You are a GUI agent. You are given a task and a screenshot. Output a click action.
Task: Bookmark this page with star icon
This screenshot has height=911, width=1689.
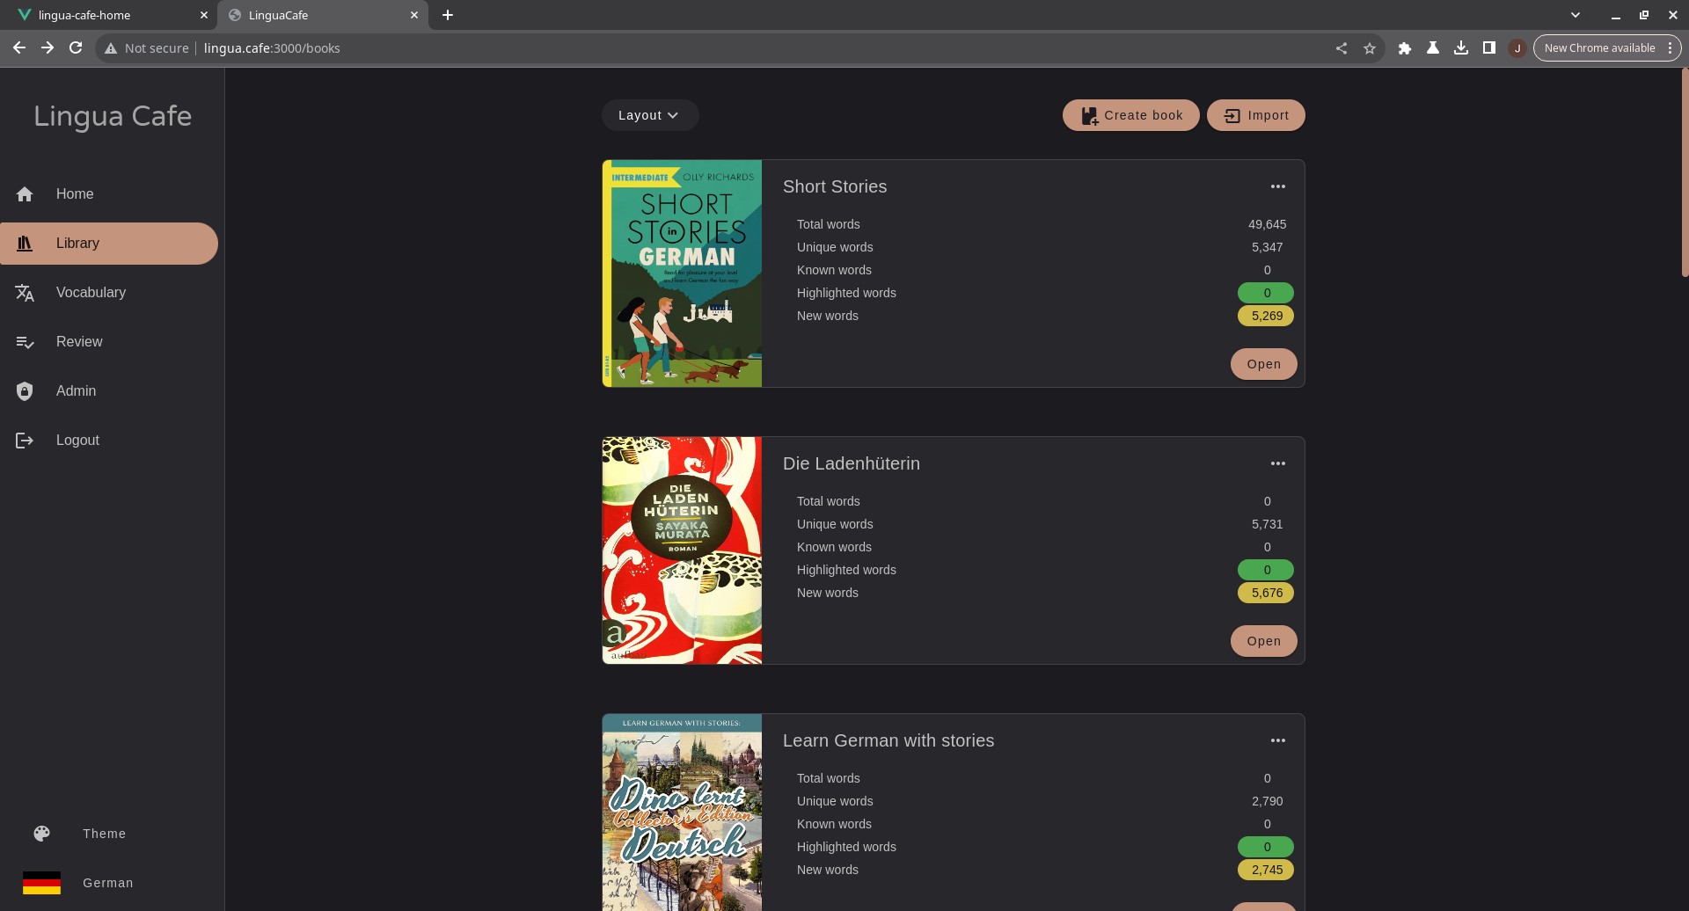tap(1370, 48)
